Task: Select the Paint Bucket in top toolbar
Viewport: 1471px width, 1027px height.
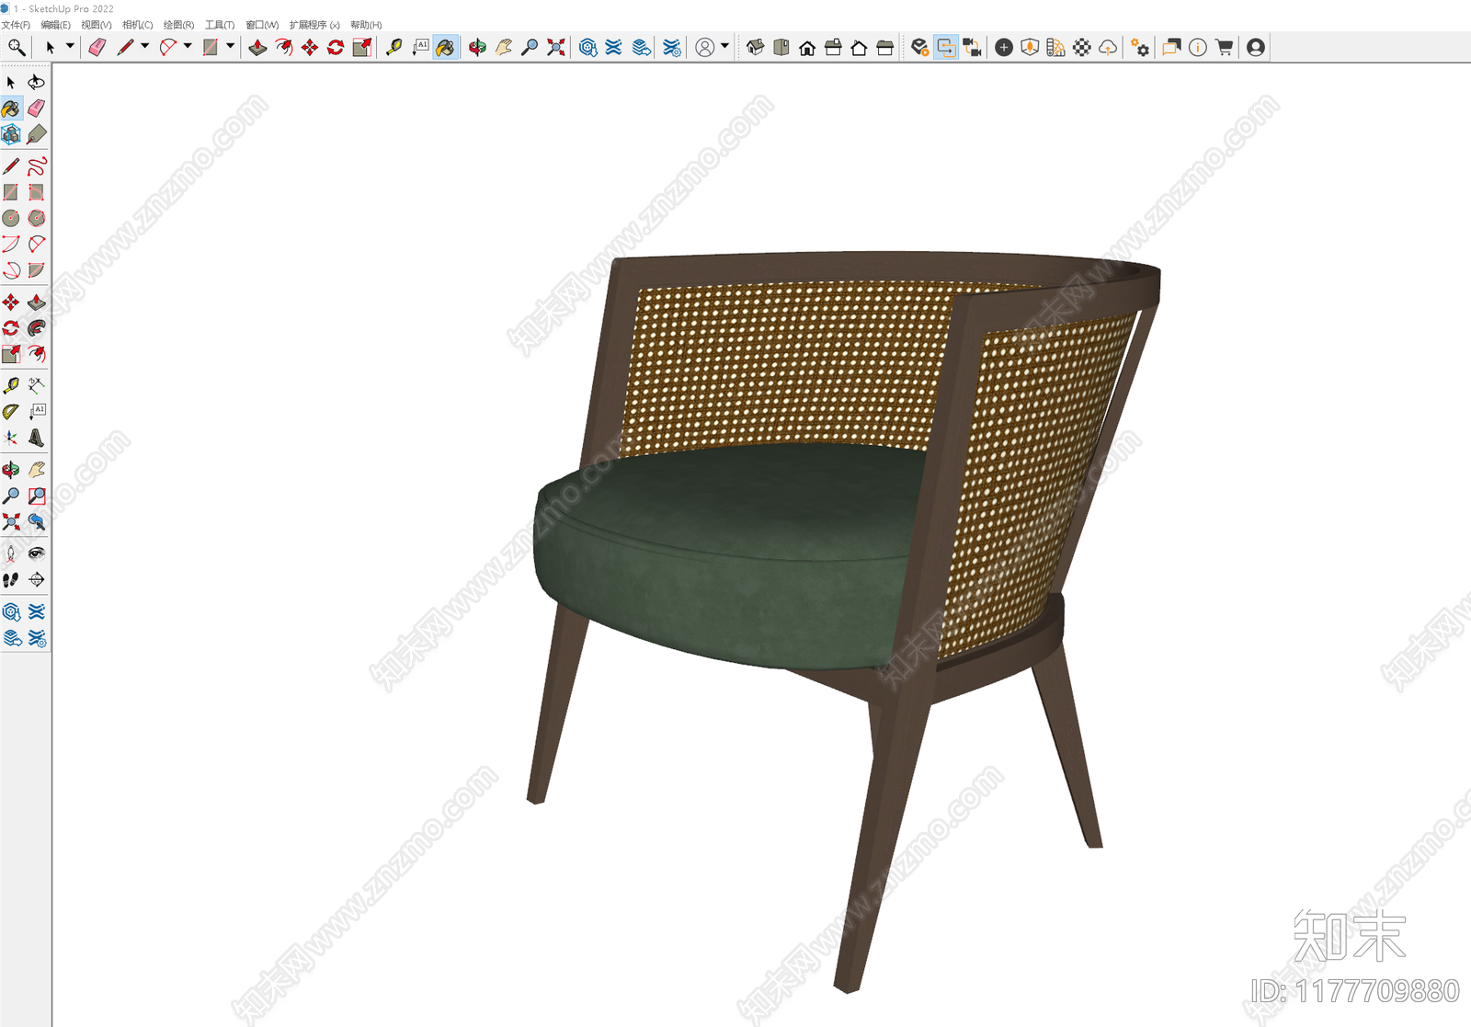Action: coord(445,47)
